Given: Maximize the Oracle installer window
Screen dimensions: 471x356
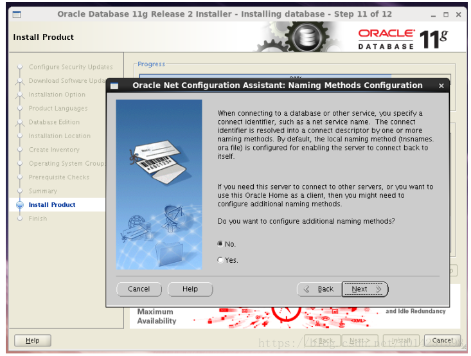Looking at the screenshot, I should tap(446, 14).
